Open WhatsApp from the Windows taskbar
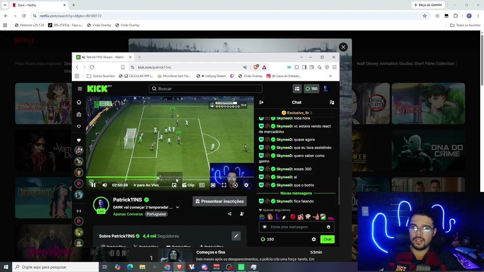 pos(241,267)
